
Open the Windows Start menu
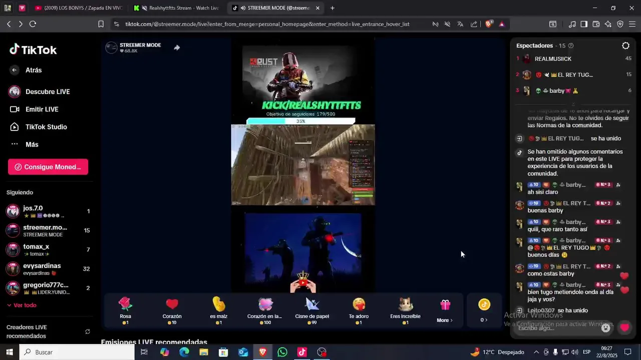9,352
